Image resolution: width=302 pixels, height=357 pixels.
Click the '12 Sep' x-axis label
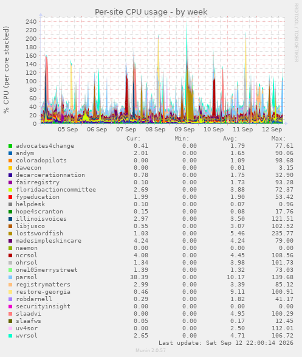272,130
